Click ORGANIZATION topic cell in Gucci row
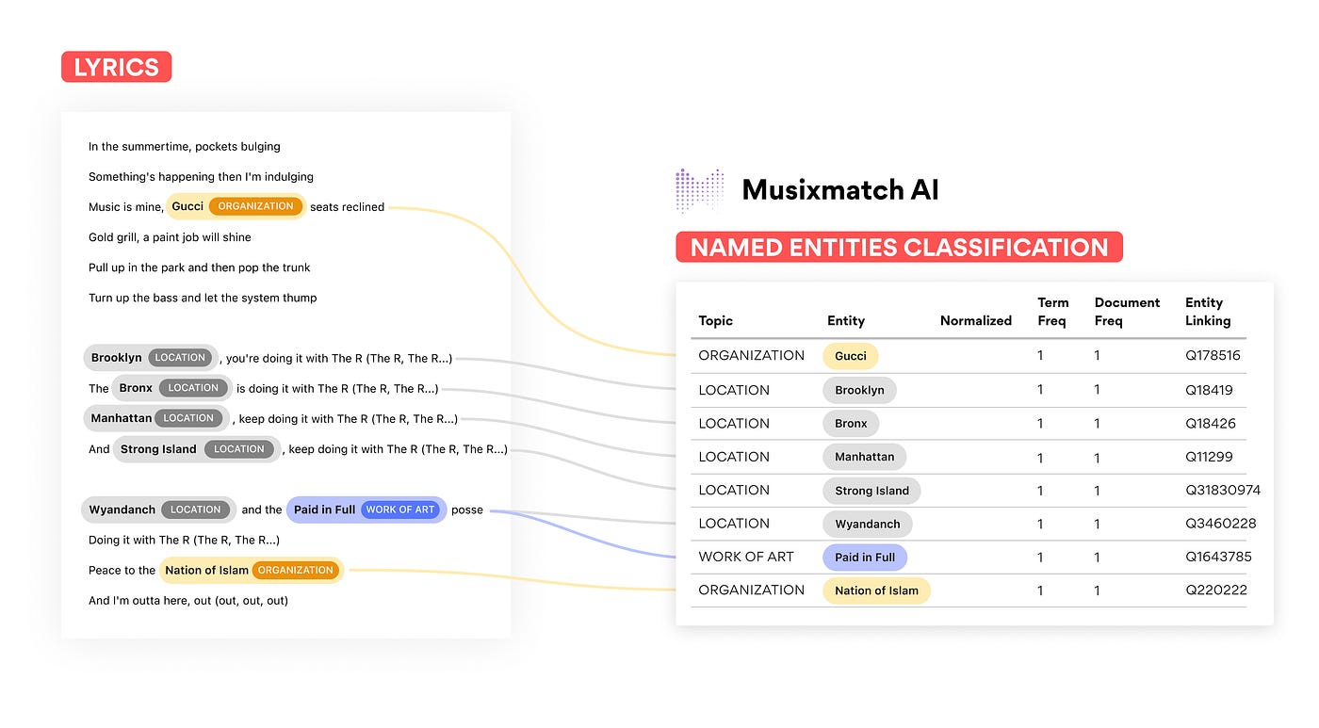Image resolution: width=1319 pixels, height=728 pixels. tap(751, 356)
